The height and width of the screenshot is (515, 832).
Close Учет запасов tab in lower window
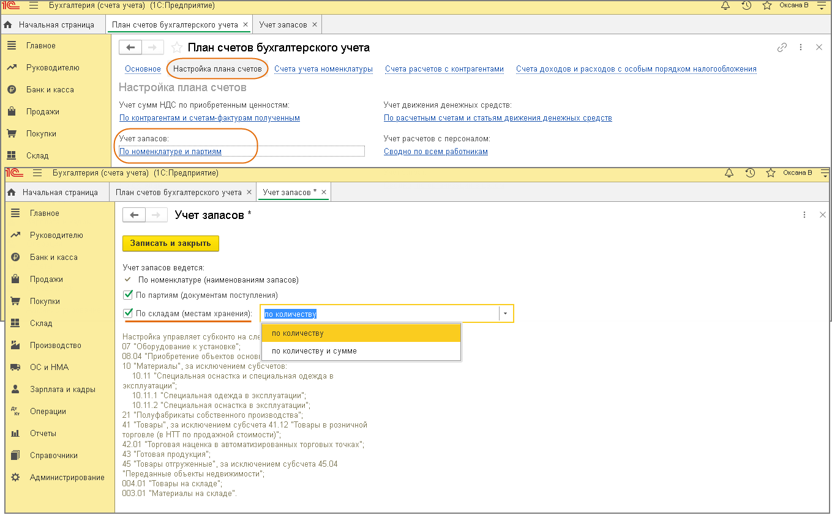click(324, 193)
